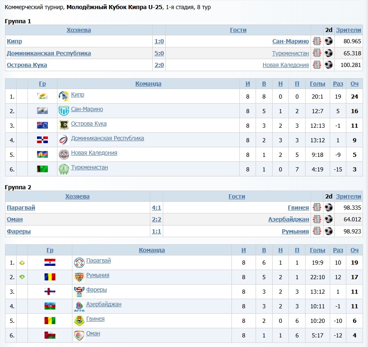
Task: Open the 4:1 score of Paraguay–Guinea
Action: click(x=156, y=208)
